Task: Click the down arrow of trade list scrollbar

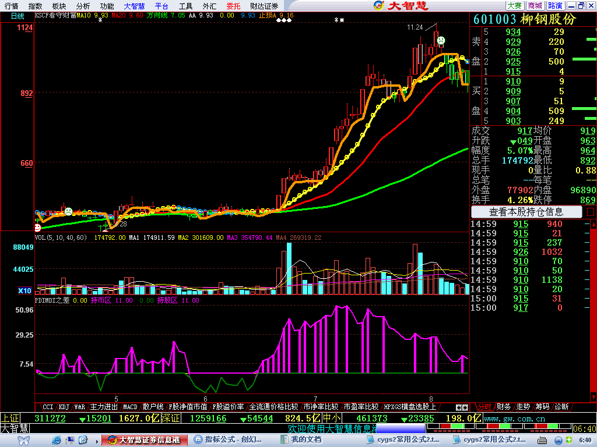Action: click(x=593, y=397)
